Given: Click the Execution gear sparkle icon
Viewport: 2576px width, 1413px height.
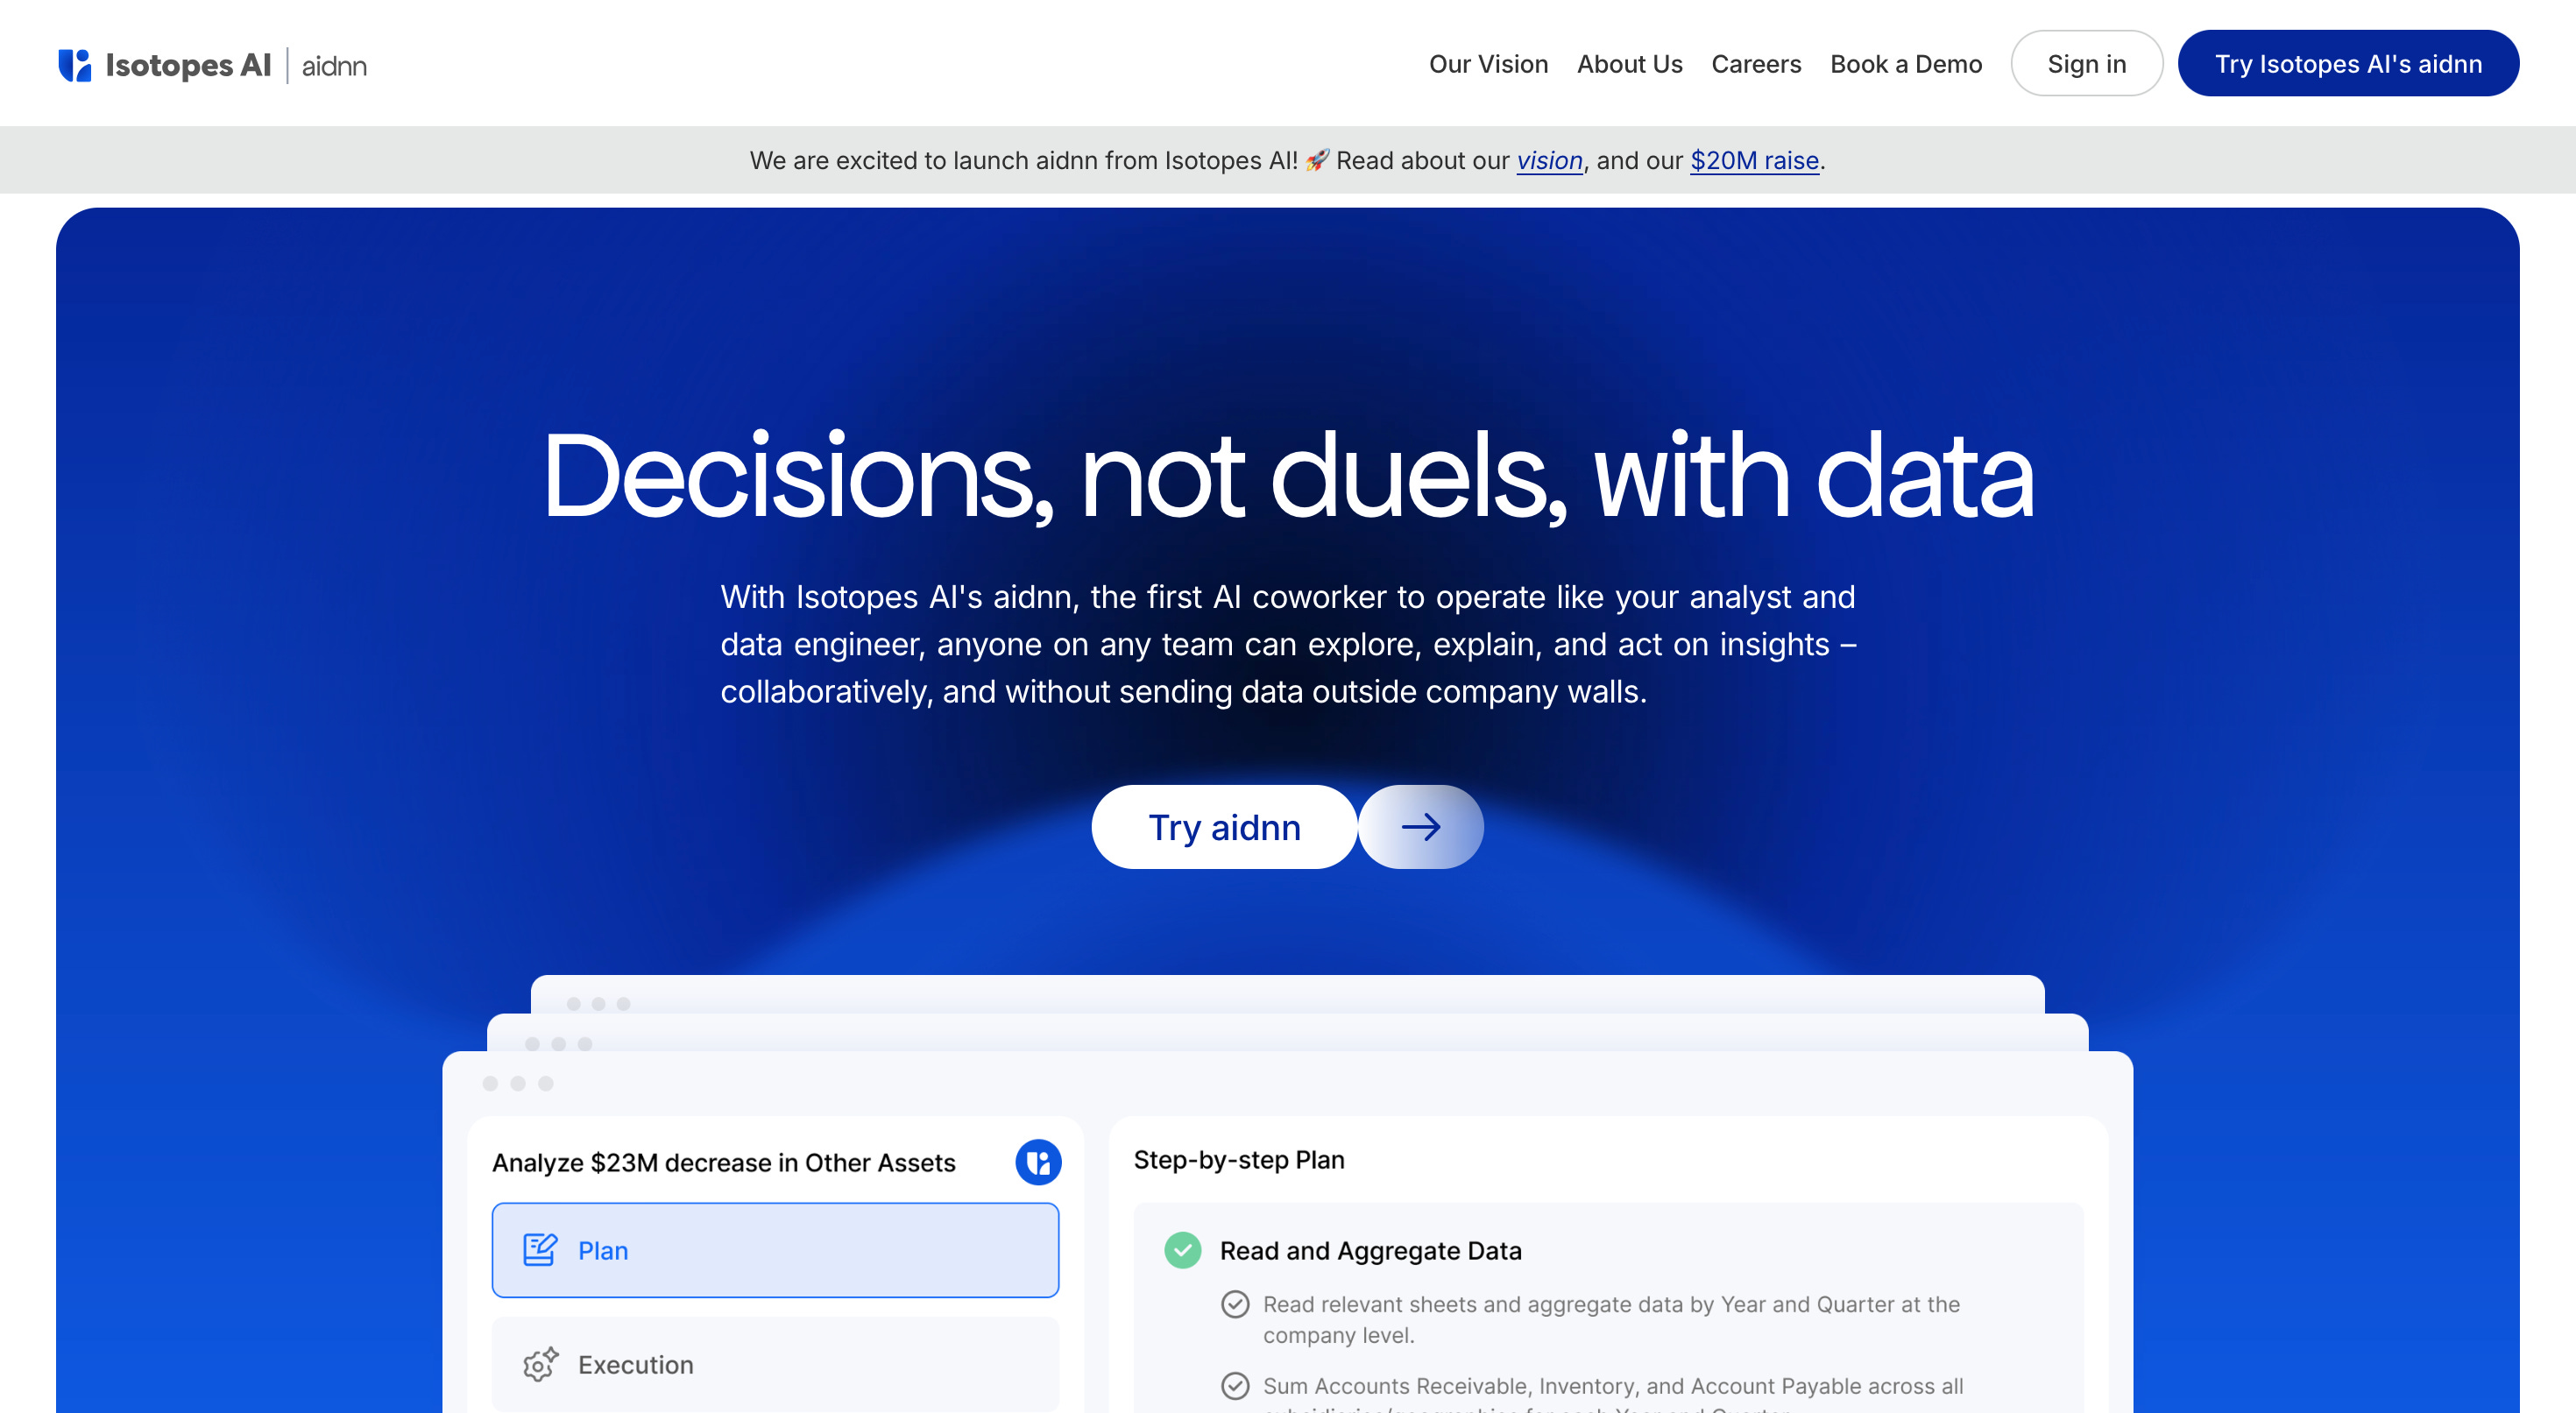Looking at the screenshot, I should tap(540, 1364).
